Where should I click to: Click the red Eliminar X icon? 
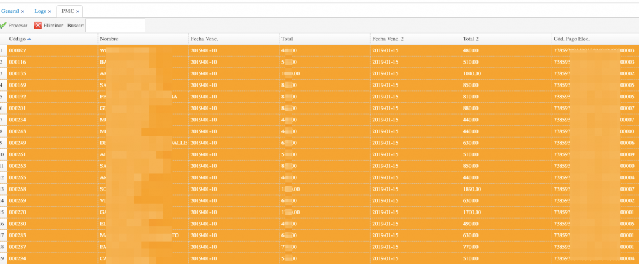pyautogui.click(x=38, y=26)
